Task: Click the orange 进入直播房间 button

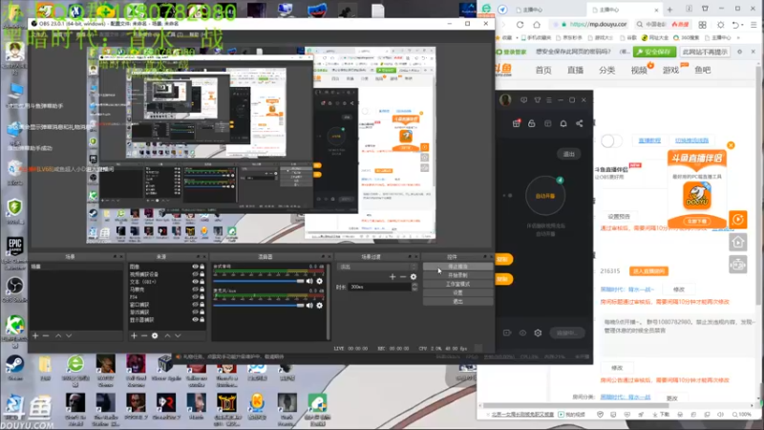Action: [x=648, y=271]
